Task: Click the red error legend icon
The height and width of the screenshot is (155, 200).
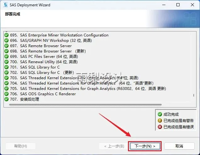Action: click(x=160, y=127)
